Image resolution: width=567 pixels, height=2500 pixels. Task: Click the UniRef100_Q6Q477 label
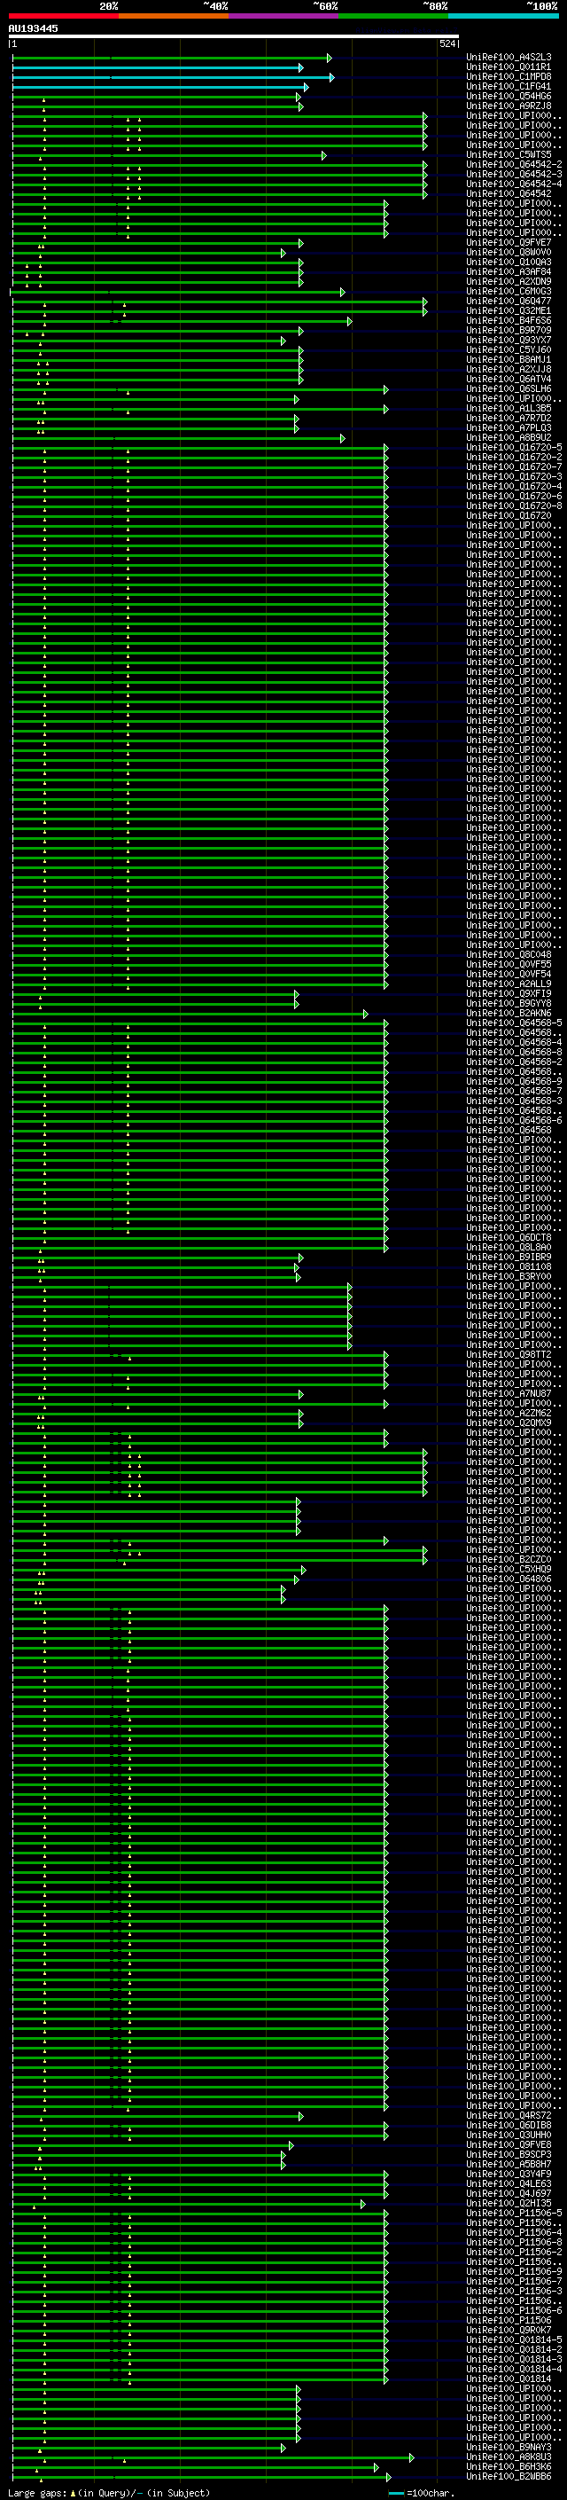coord(509,301)
